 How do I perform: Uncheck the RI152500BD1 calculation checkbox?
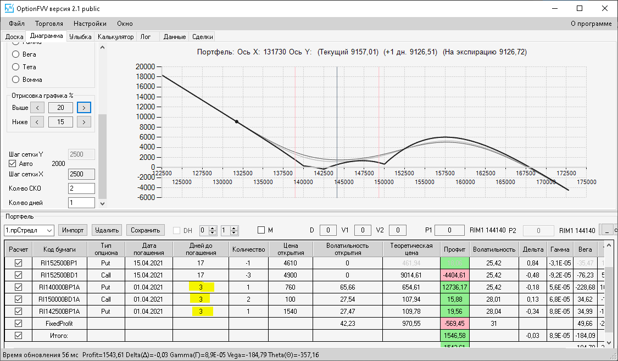tap(18, 275)
